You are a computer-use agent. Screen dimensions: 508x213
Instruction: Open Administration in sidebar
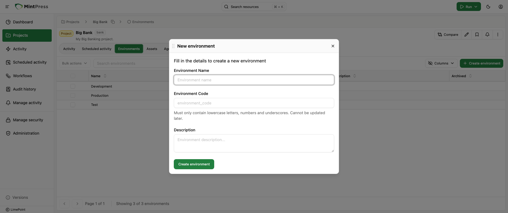pos(27,133)
